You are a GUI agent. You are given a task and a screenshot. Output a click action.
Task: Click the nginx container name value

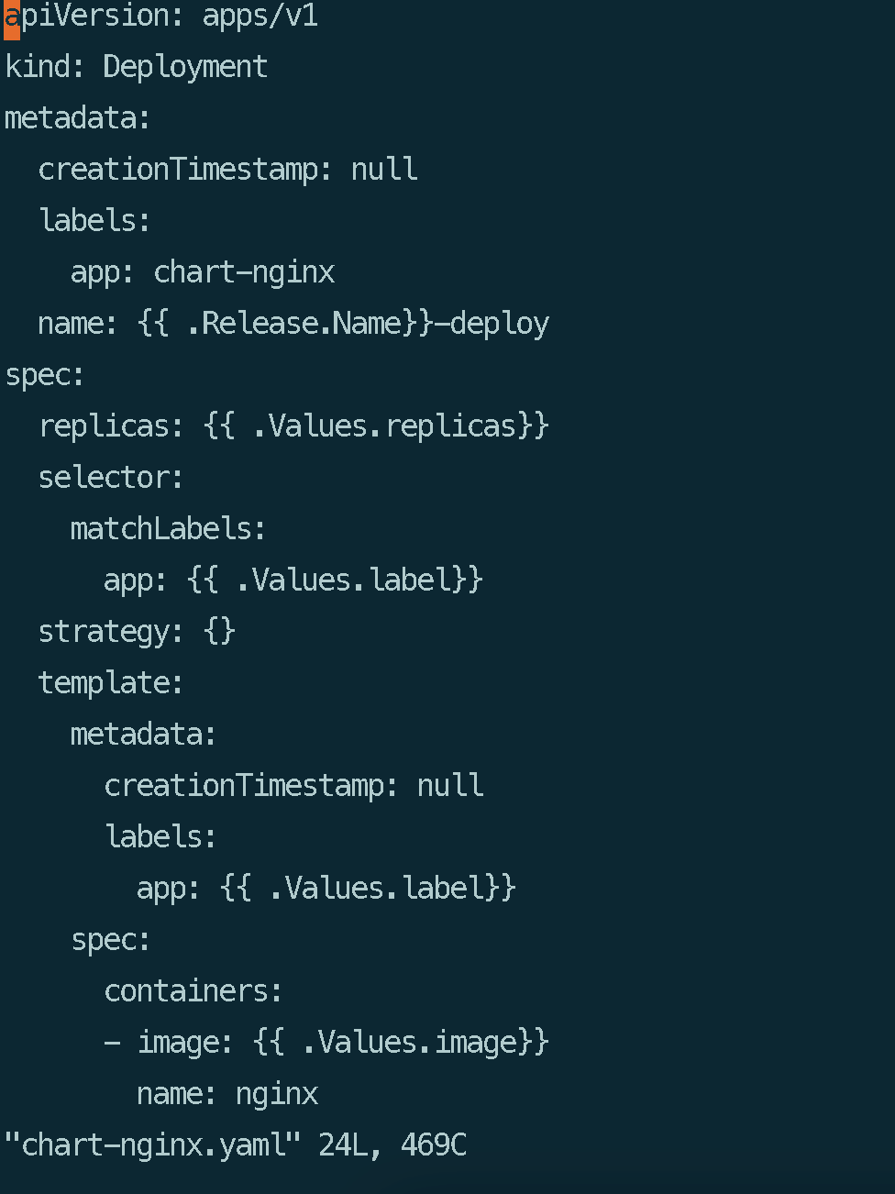click(x=276, y=1094)
